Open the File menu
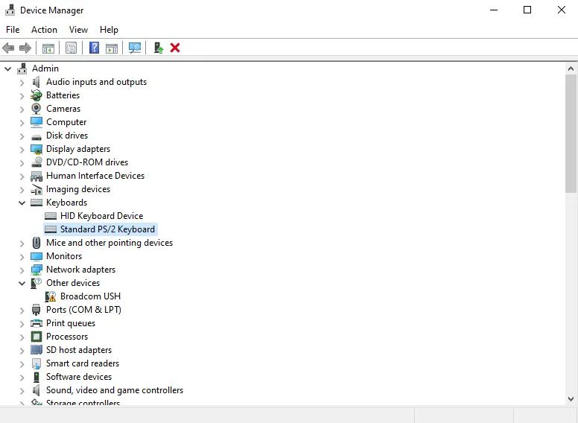Image resolution: width=578 pixels, height=423 pixels. click(x=13, y=30)
